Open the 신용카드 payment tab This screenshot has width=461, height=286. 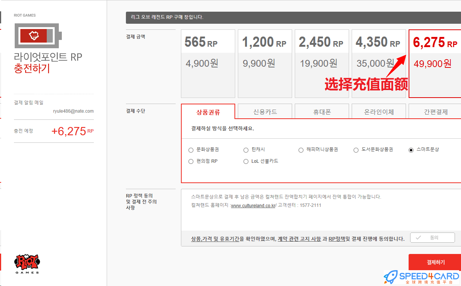[265, 112]
